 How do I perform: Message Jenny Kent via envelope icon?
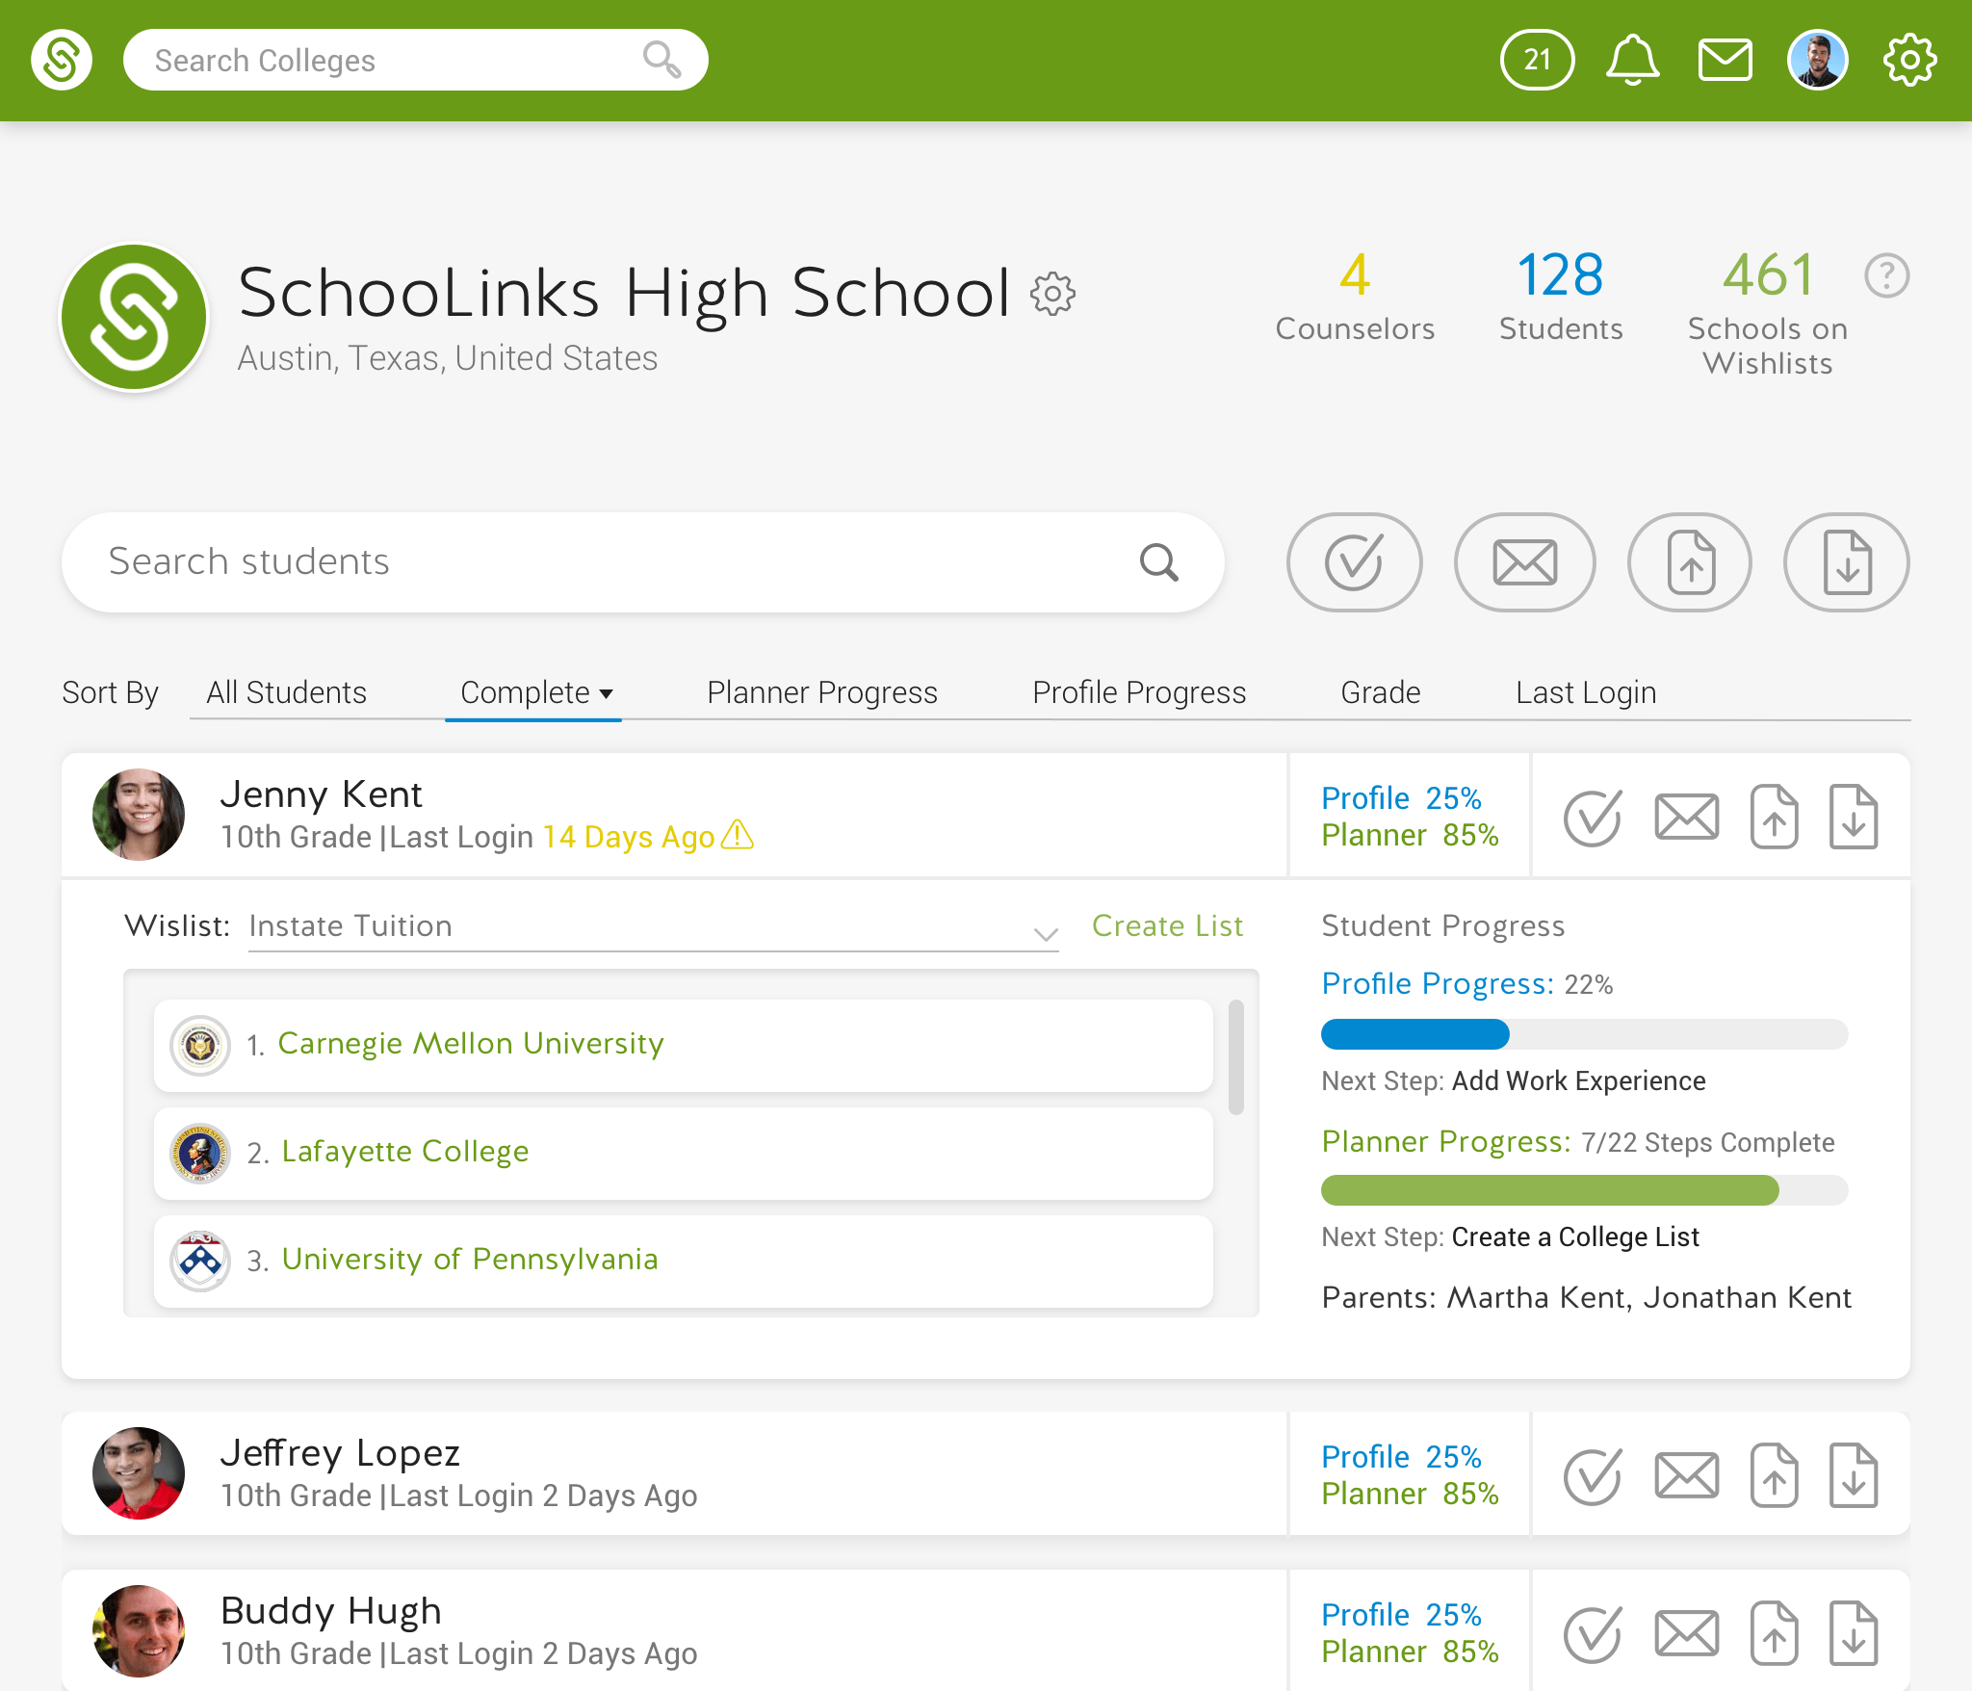point(1686,817)
